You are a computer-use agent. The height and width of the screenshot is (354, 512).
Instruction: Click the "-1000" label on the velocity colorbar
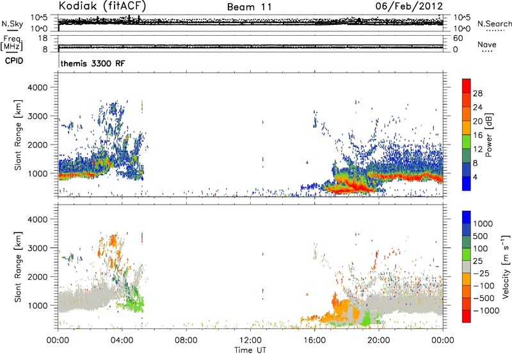486,311
